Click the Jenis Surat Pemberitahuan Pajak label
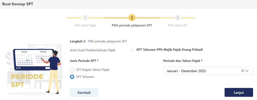 click(x=92, y=50)
